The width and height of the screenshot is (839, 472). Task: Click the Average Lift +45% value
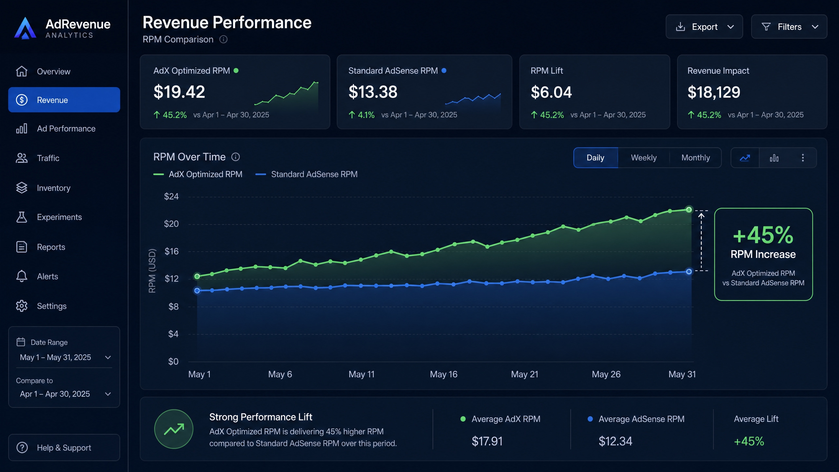(749, 441)
